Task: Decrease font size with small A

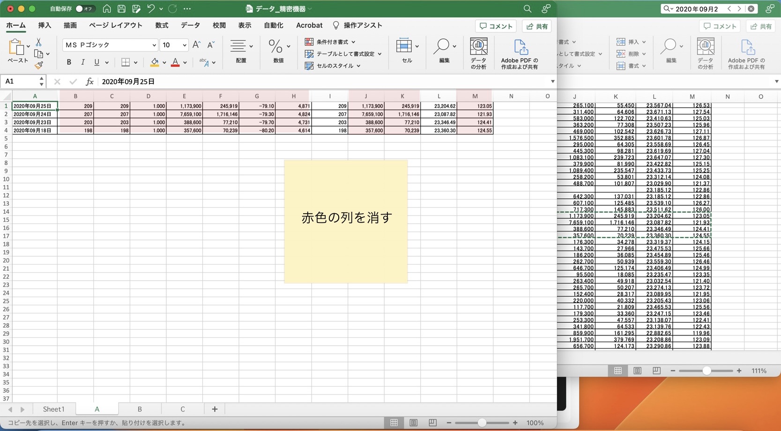Action: coord(211,45)
